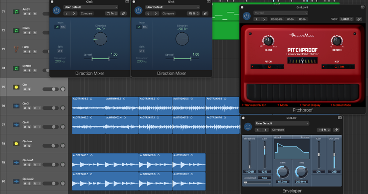This screenshot has height=194, width=368.
Task: Click the QinLow2 audio track waveform icon
Action: [16, 182]
